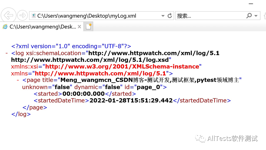Click the started value 00:00:00.000
The width and height of the screenshot is (266, 150).
point(83,94)
